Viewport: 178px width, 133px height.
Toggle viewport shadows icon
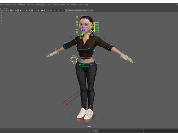(x=23, y=10)
